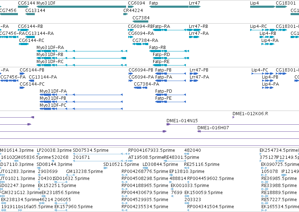Click transcript Lrr47-RA
299x212 pixels.
(x=194, y=37)
